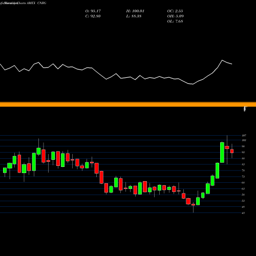Click the 43 price axis label
The image size is (256, 256).
click(x=243, y=213)
